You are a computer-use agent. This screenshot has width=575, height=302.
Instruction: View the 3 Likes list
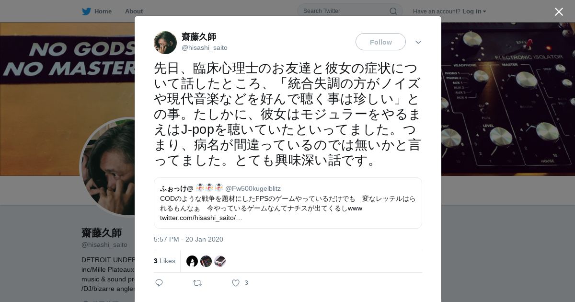164,261
